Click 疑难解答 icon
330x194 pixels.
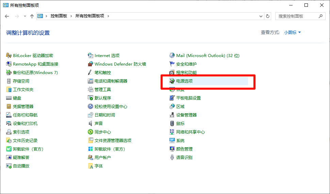[9, 157]
